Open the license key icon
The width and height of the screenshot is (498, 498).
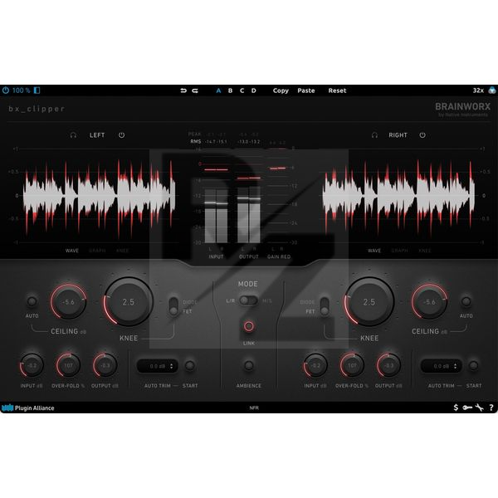(x=467, y=408)
